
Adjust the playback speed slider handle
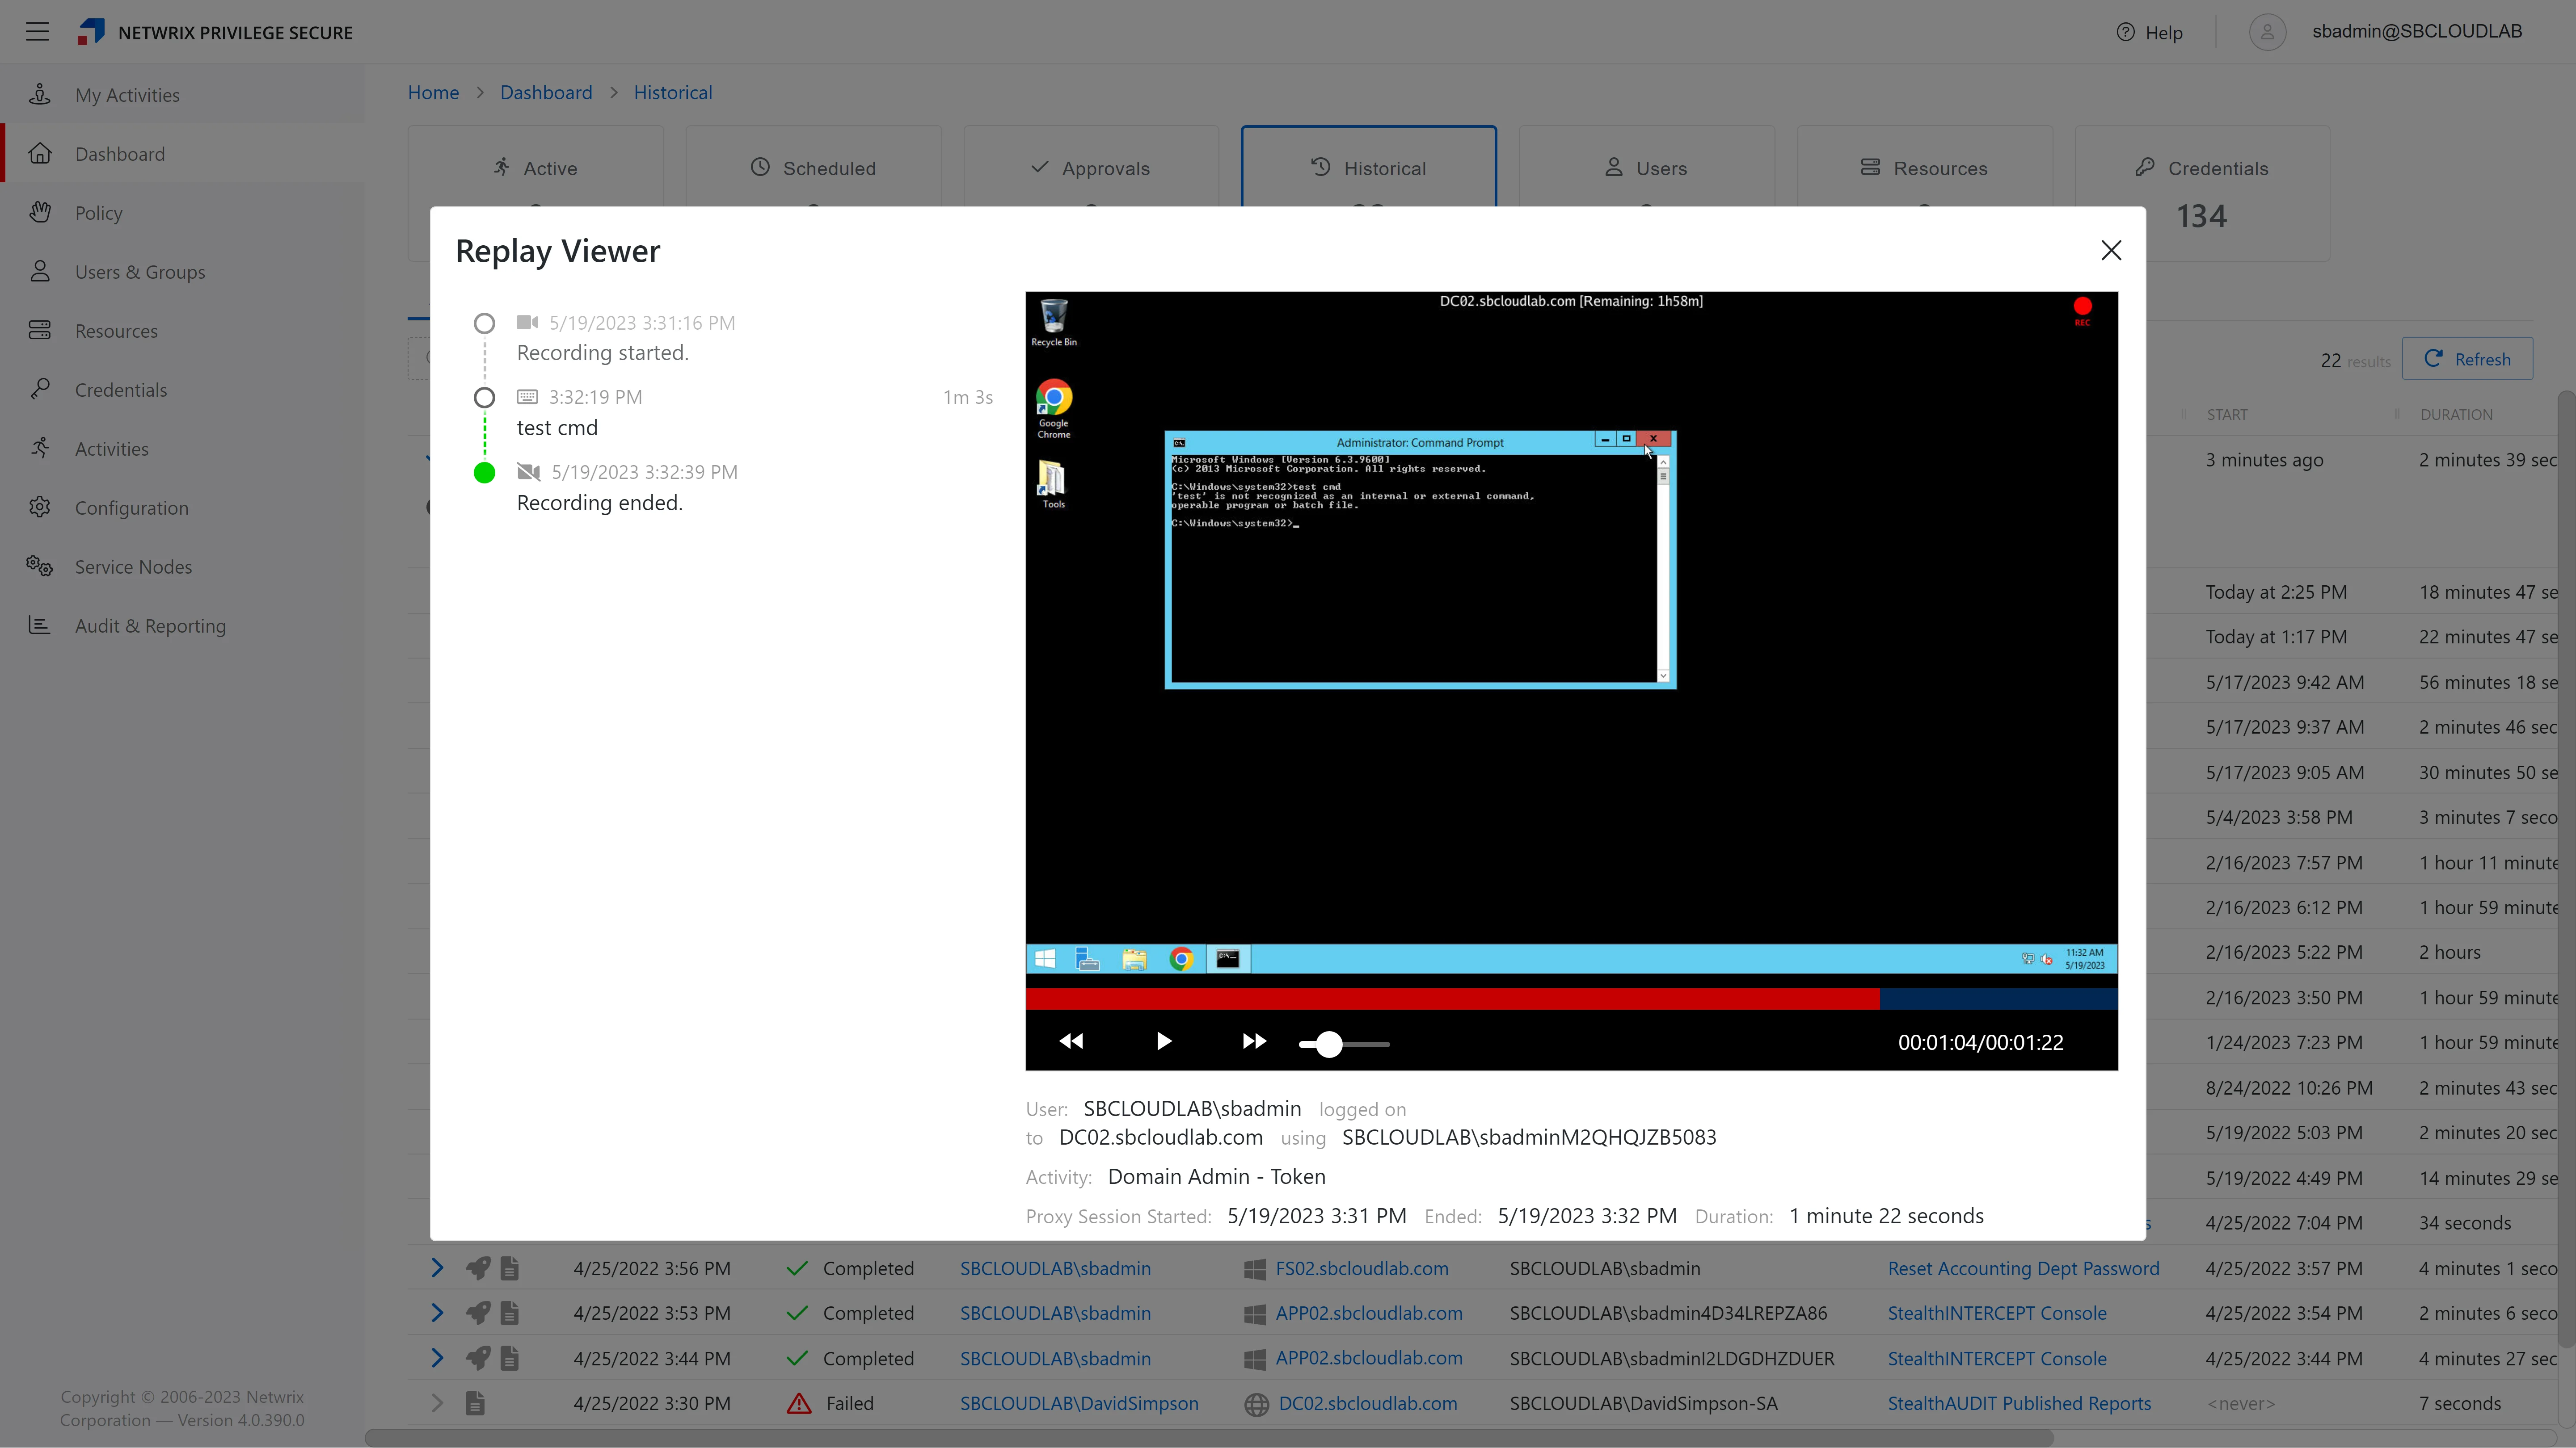coord(1328,1044)
